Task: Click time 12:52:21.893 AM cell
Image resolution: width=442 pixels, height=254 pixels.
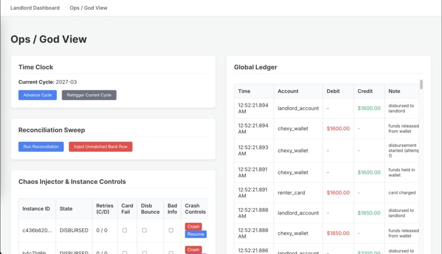Action: [x=253, y=151]
